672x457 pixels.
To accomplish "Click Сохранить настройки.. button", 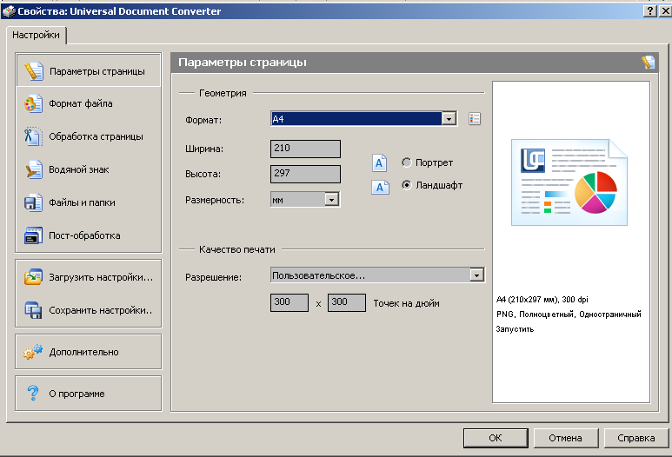I will pos(89,310).
